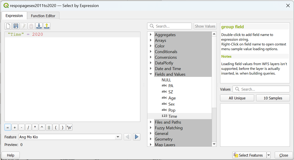Go to the next feature with the right arrow
Screen dimensions: 294x160
click(x=137, y=137)
